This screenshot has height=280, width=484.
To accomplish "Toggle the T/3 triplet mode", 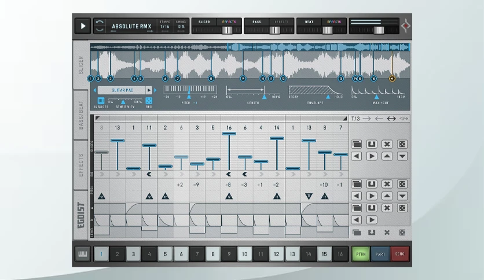I will (x=355, y=119).
